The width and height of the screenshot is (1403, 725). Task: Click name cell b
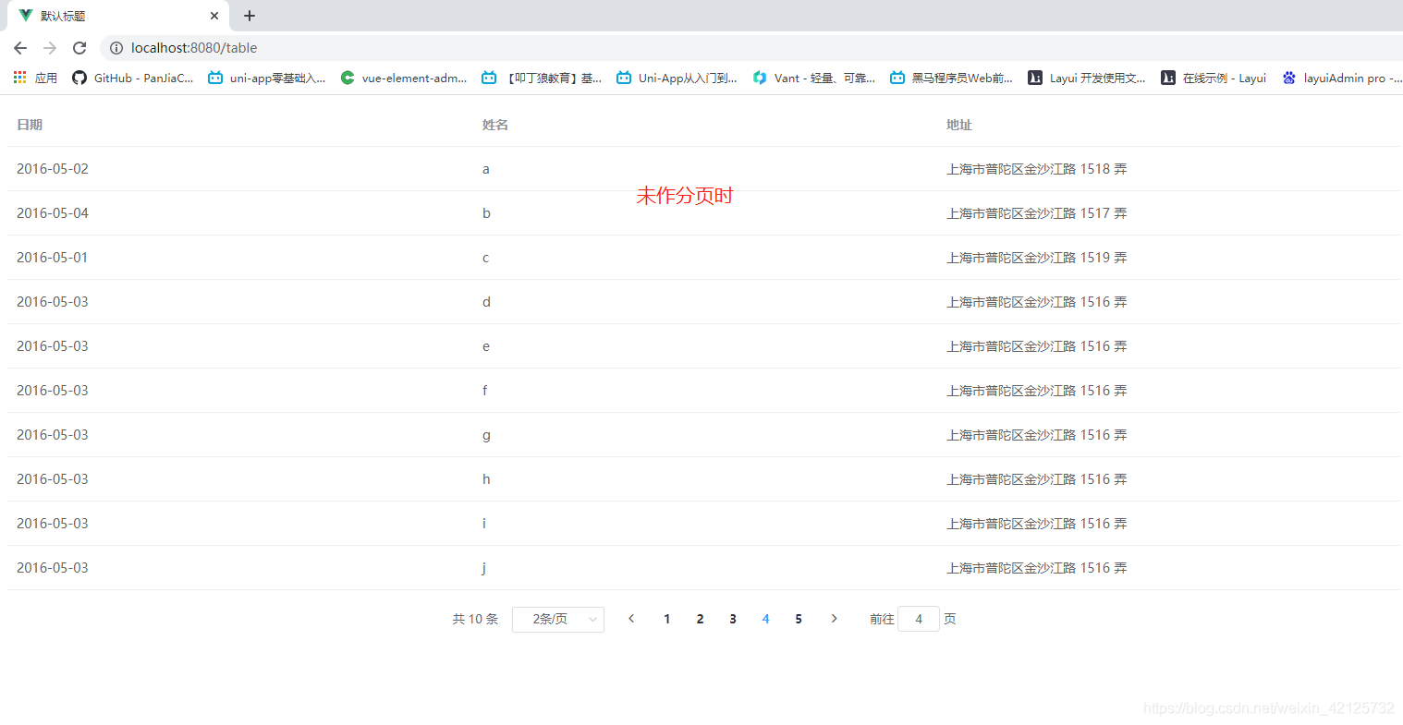(x=486, y=213)
